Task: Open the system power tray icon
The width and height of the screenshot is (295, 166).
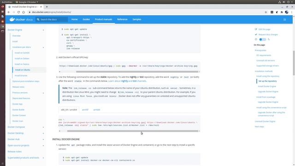Action: click(x=288, y=2)
